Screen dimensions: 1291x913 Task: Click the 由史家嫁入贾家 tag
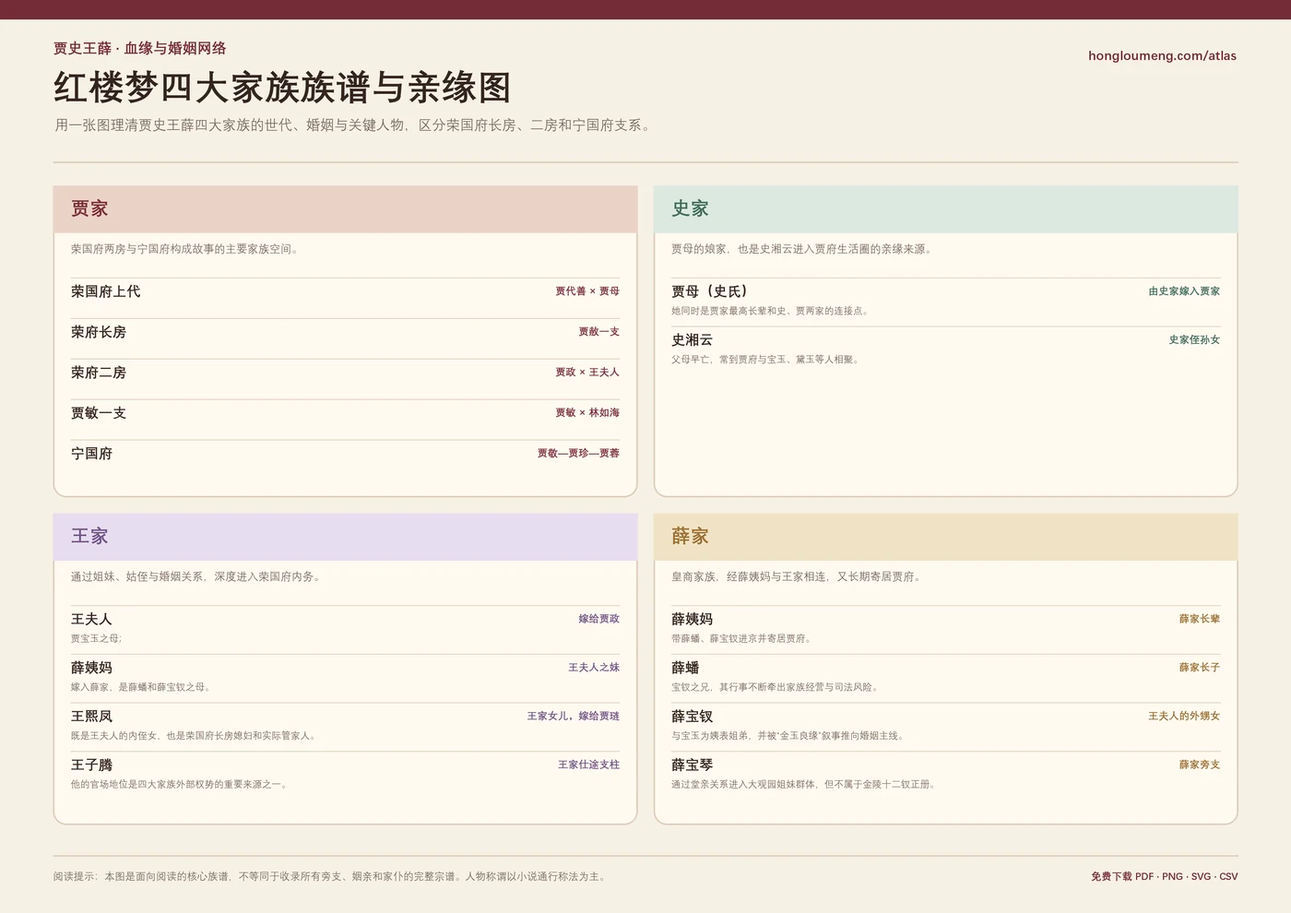pos(1184,291)
